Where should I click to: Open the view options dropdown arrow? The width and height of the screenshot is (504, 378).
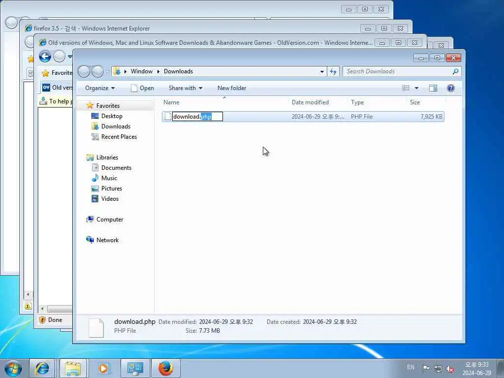point(416,88)
